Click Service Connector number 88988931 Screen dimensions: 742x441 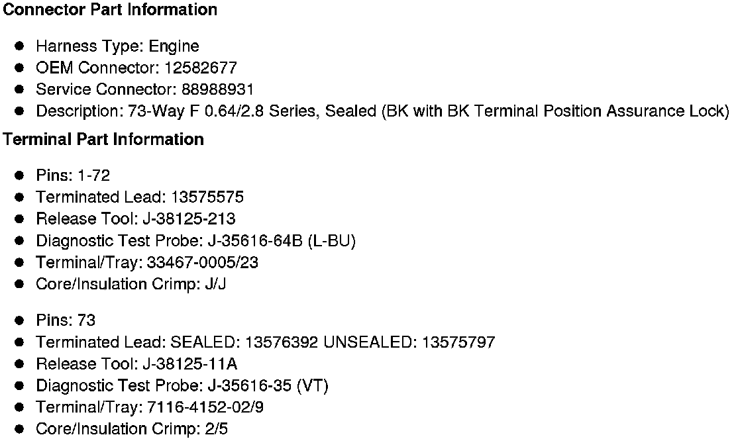click(217, 89)
